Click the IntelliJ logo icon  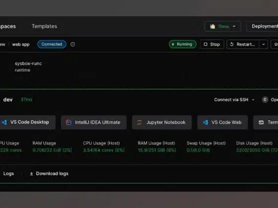[69, 122]
